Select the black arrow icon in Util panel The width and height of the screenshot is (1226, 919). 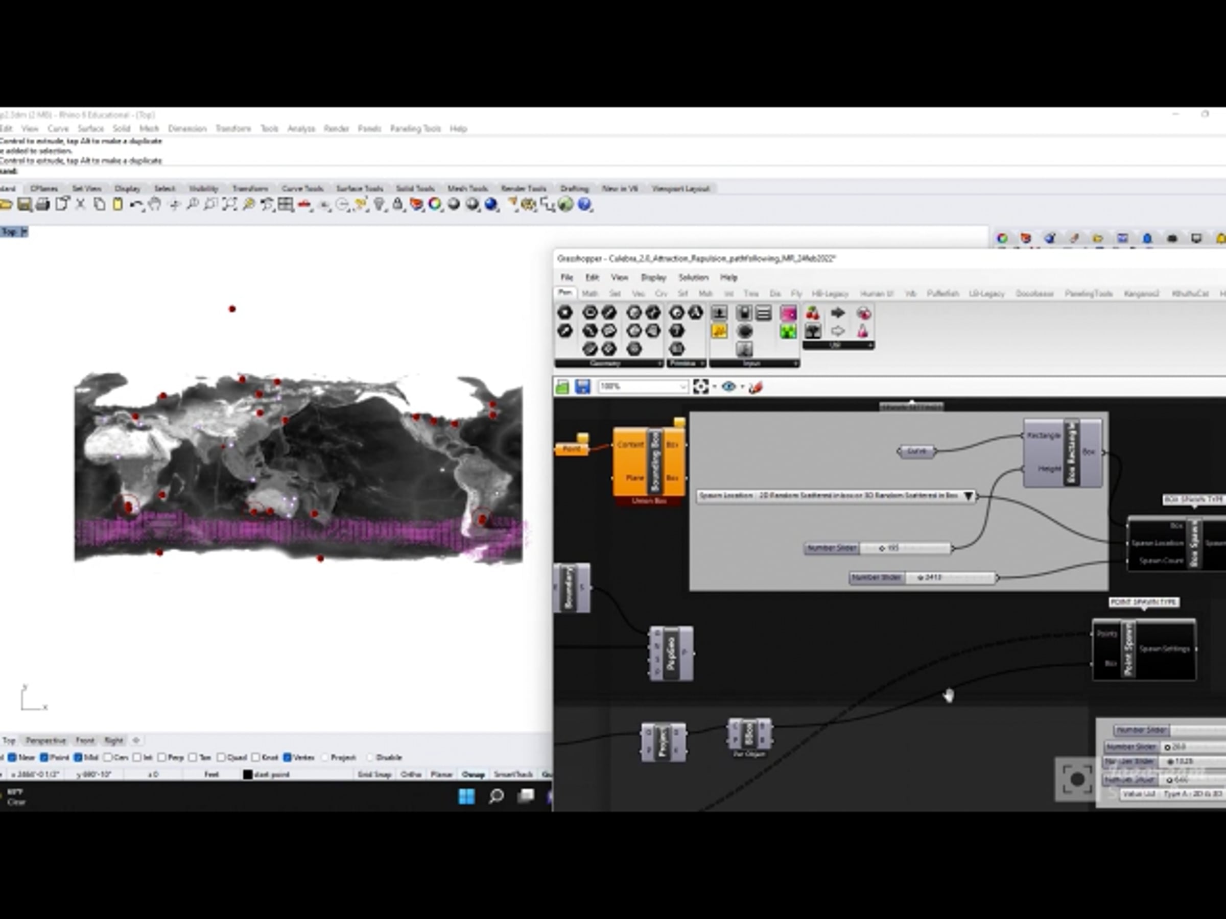[837, 313]
